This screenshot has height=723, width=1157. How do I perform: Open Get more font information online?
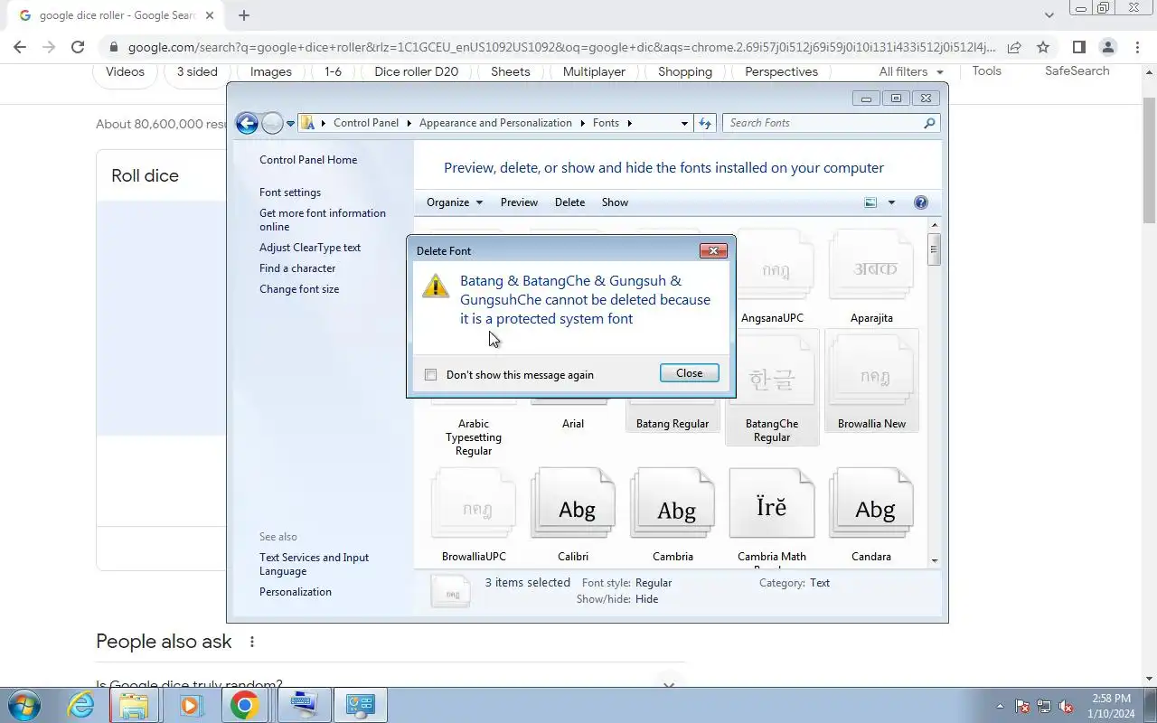coord(323,220)
